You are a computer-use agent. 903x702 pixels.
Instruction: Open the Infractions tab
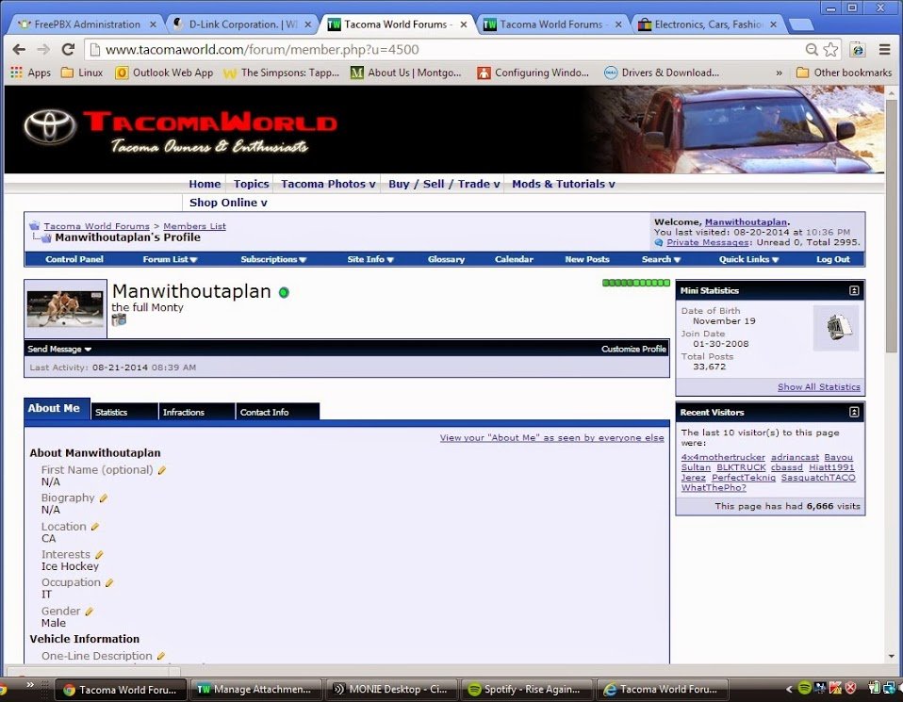(x=197, y=412)
